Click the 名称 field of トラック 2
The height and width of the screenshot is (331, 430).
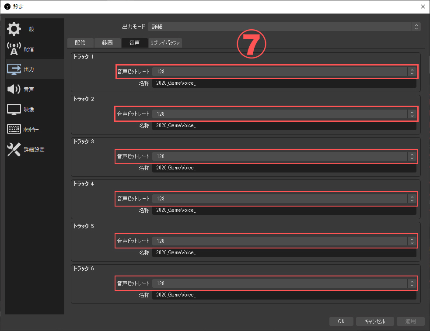click(x=284, y=125)
